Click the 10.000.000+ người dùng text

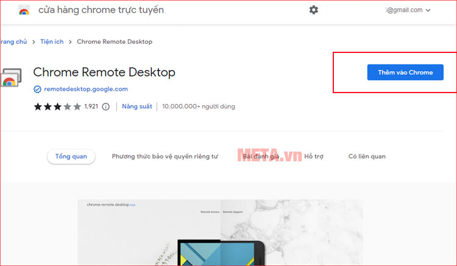[x=199, y=107]
